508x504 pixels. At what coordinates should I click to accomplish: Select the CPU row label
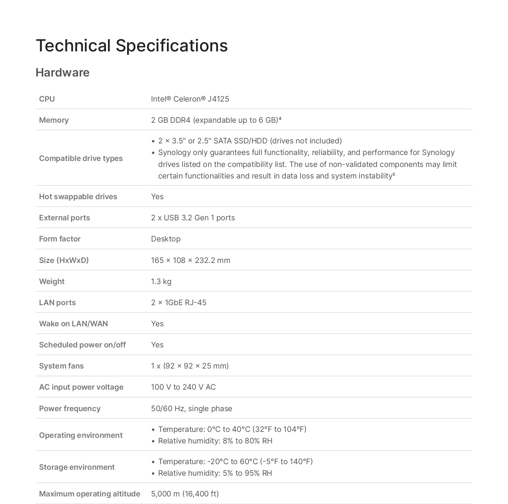click(47, 99)
